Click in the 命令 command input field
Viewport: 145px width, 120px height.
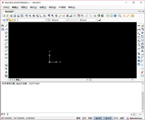pos(68,114)
